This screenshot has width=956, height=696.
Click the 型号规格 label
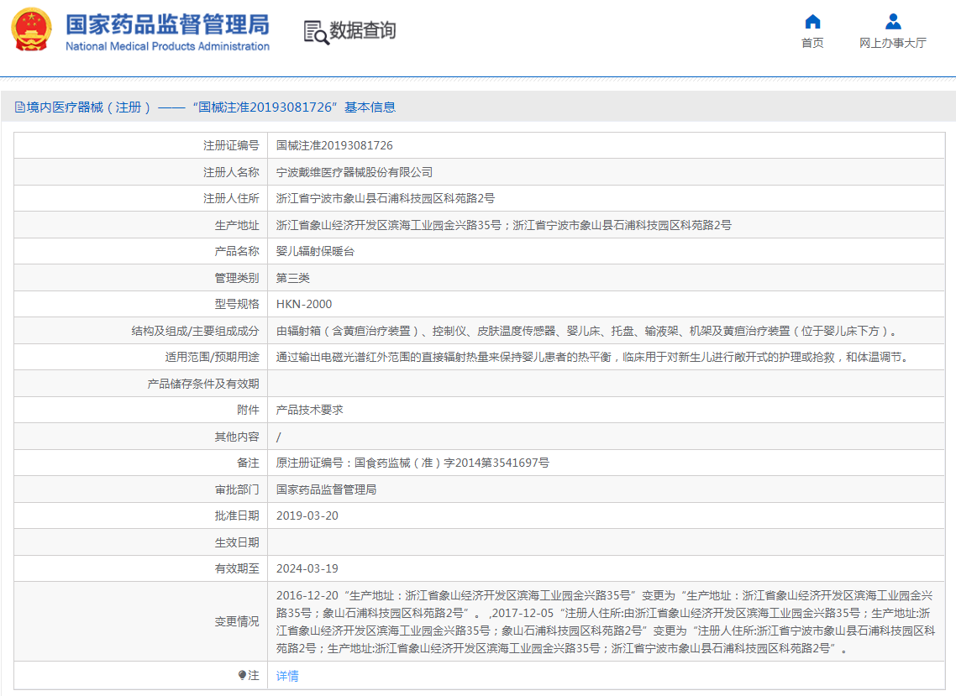(237, 304)
